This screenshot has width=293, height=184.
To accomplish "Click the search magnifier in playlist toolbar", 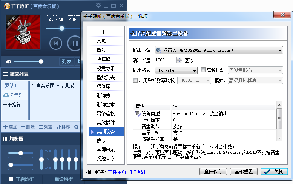I will (x=76, y=127).
